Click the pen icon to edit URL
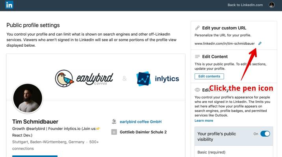Screen dimensions: 282x157 (x=260, y=44)
